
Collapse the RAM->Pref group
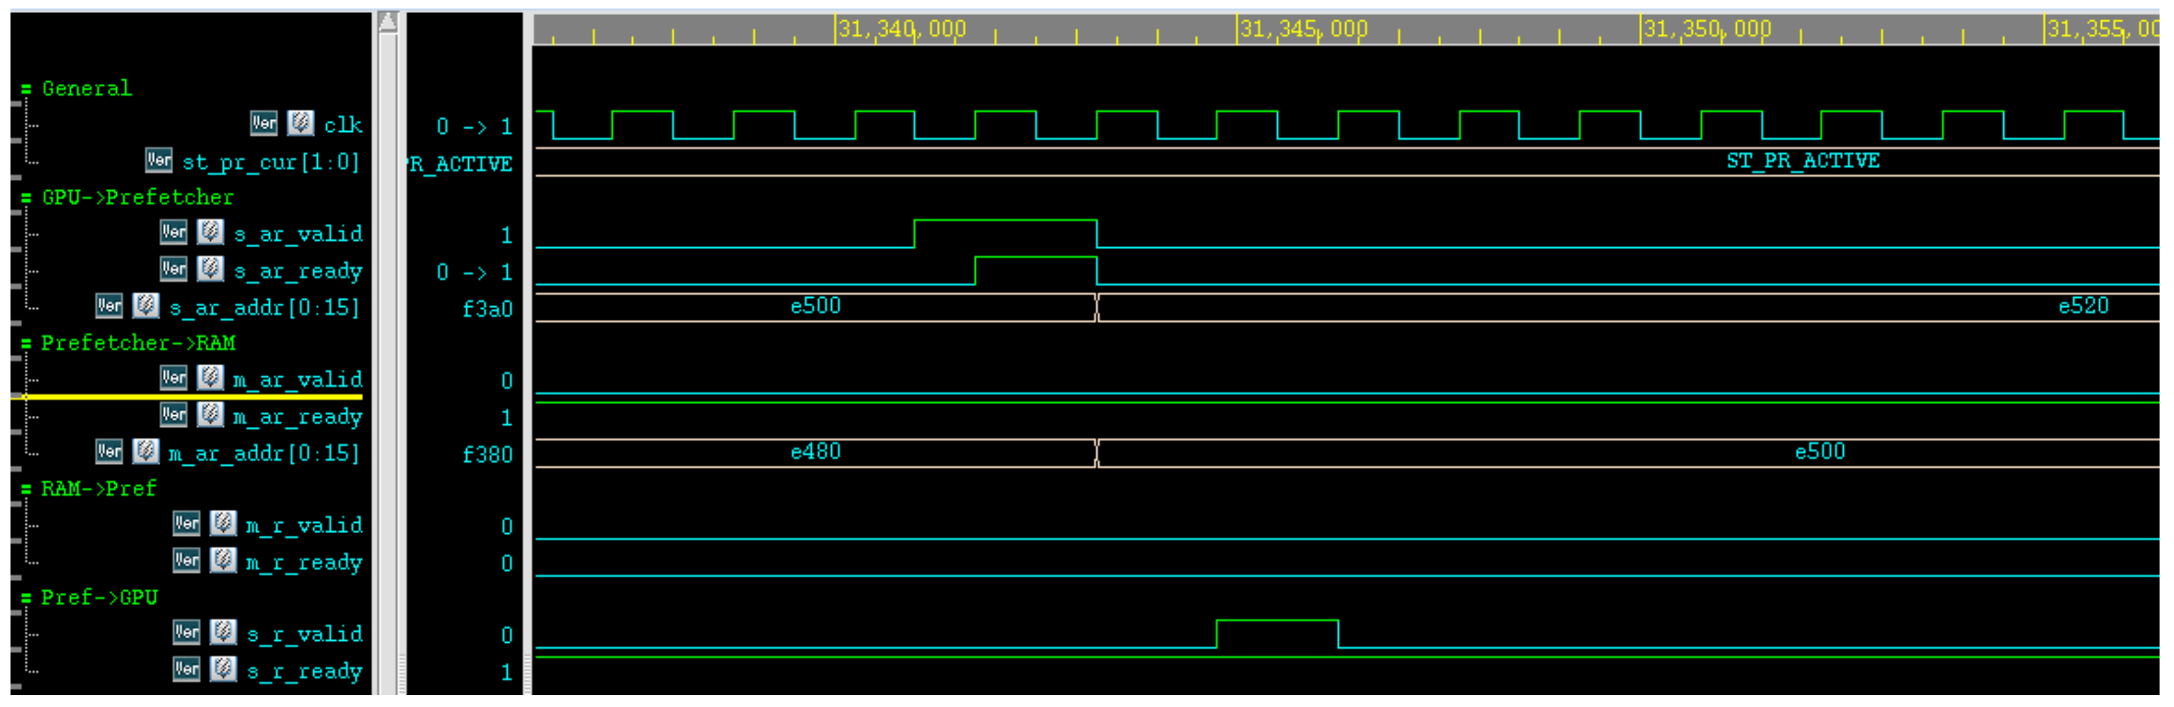tap(26, 490)
